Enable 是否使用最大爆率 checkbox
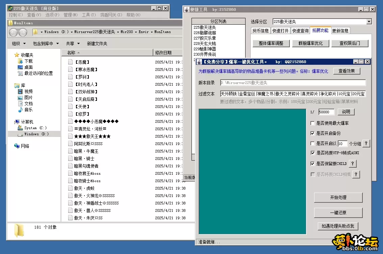Screen dimensions: 383x254 coord(312,123)
